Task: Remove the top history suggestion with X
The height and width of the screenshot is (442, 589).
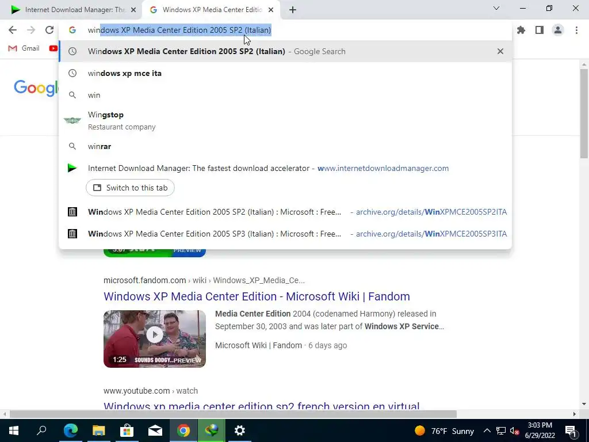Action: [x=500, y=51]
